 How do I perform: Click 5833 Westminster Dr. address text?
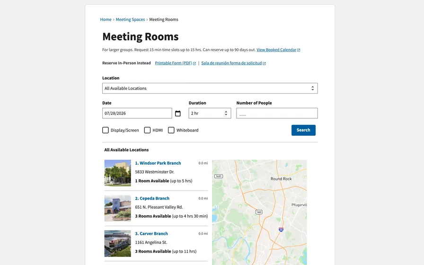(155, 172)
